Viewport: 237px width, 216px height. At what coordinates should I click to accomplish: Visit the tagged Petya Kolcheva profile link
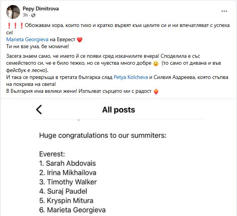point(130,78)
